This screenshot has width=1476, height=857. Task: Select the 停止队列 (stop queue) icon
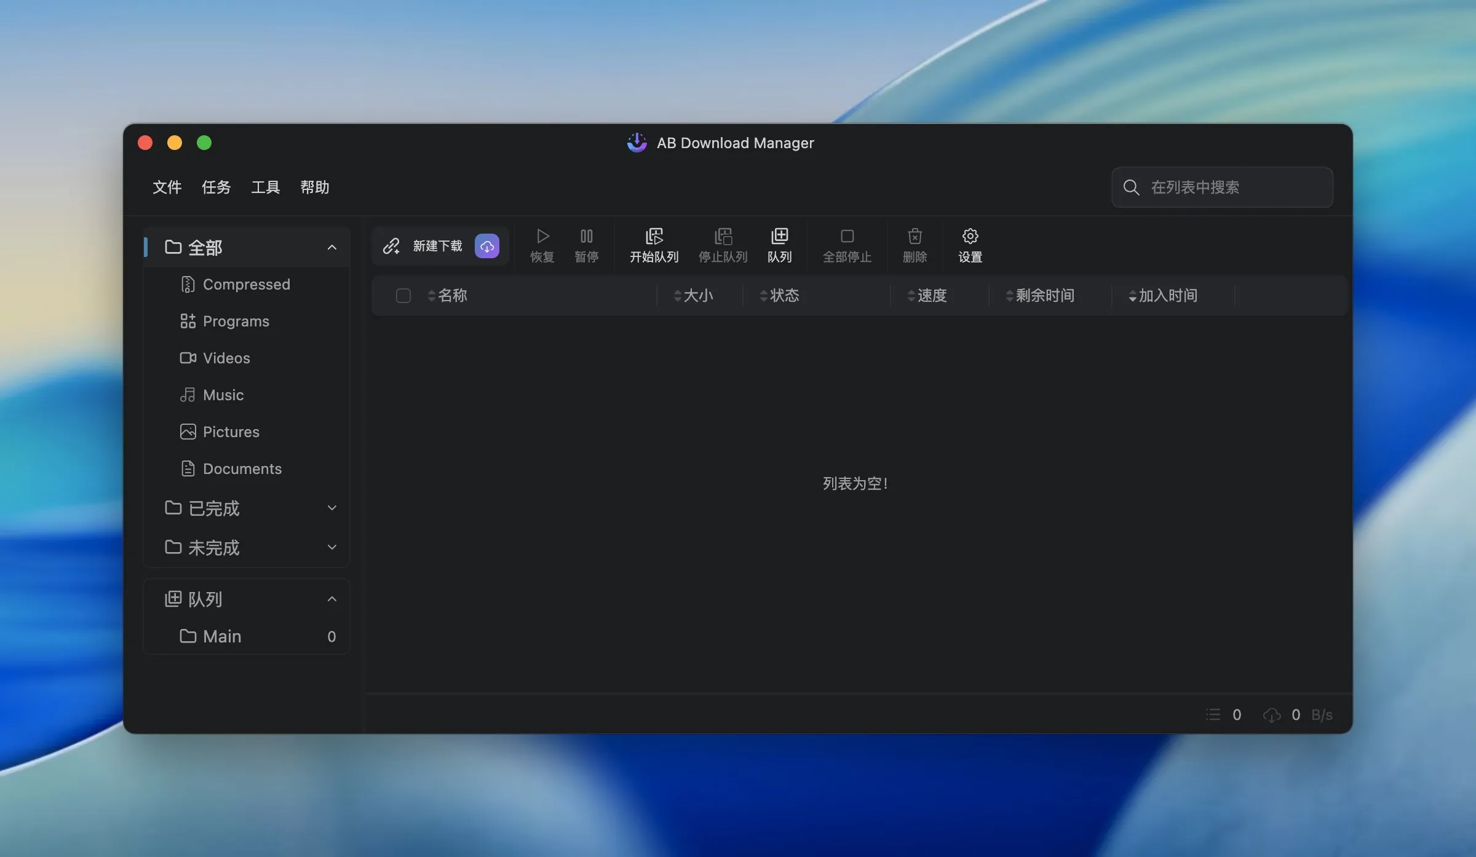(723, 245)
